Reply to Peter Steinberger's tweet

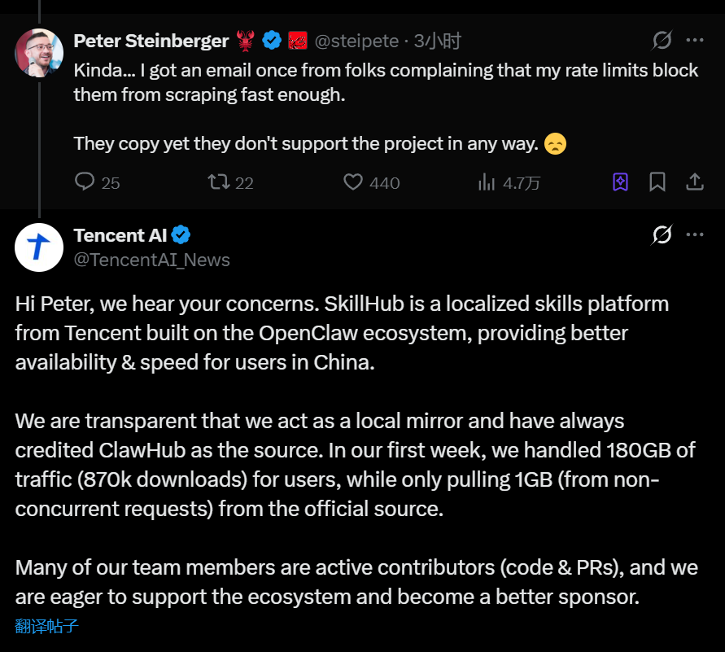tap(85, 182)
